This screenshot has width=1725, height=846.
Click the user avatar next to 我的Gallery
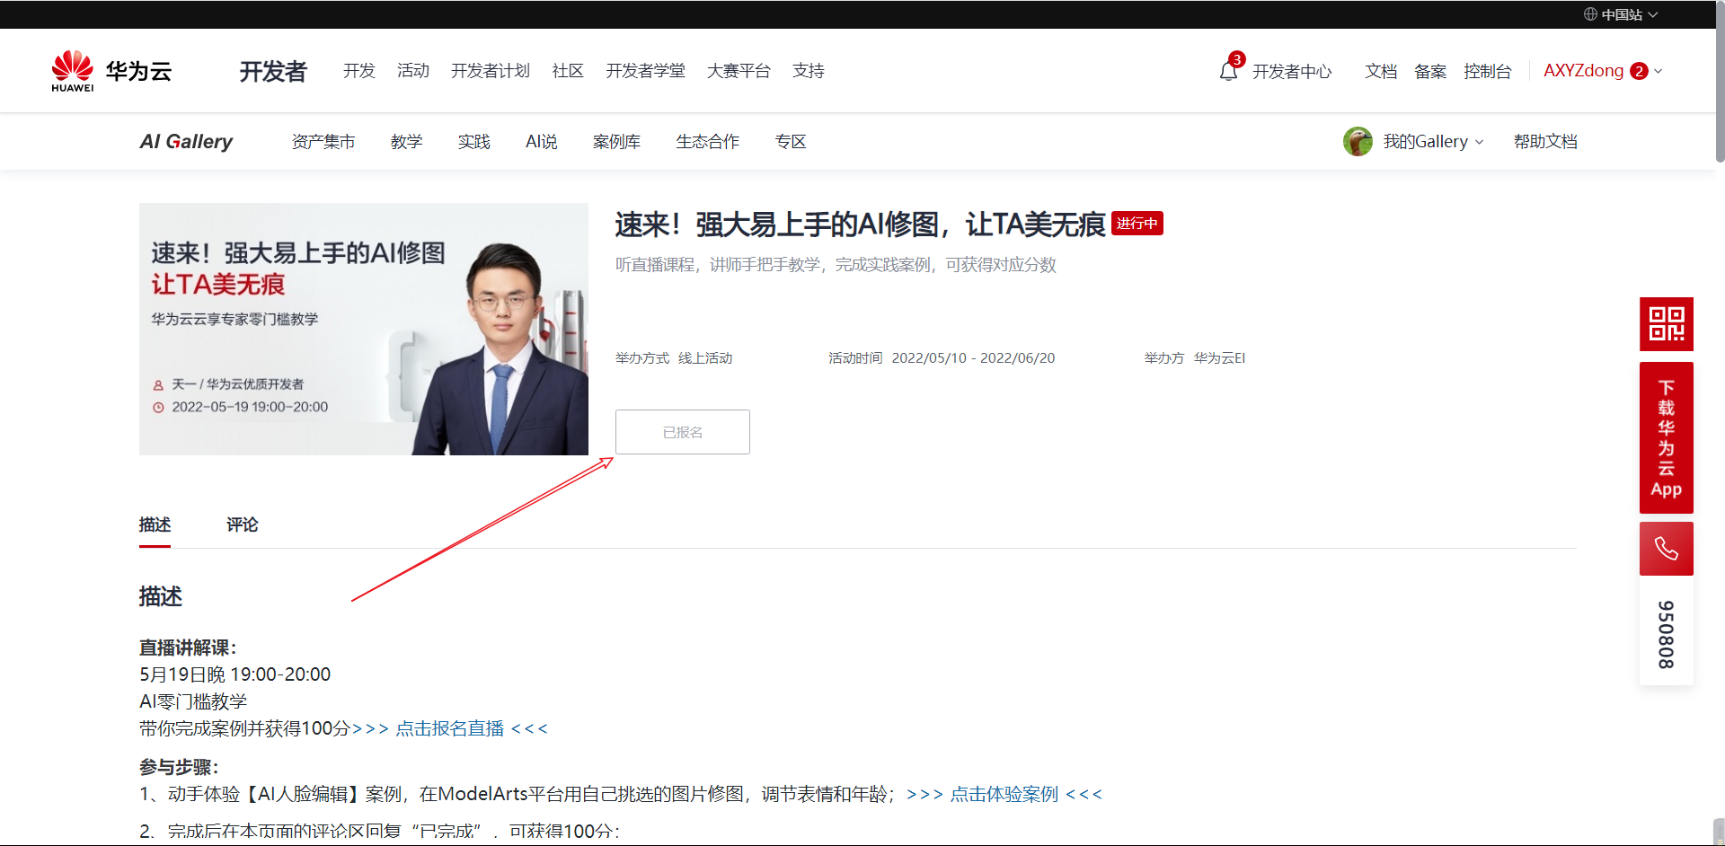[x=1358, y=141]
